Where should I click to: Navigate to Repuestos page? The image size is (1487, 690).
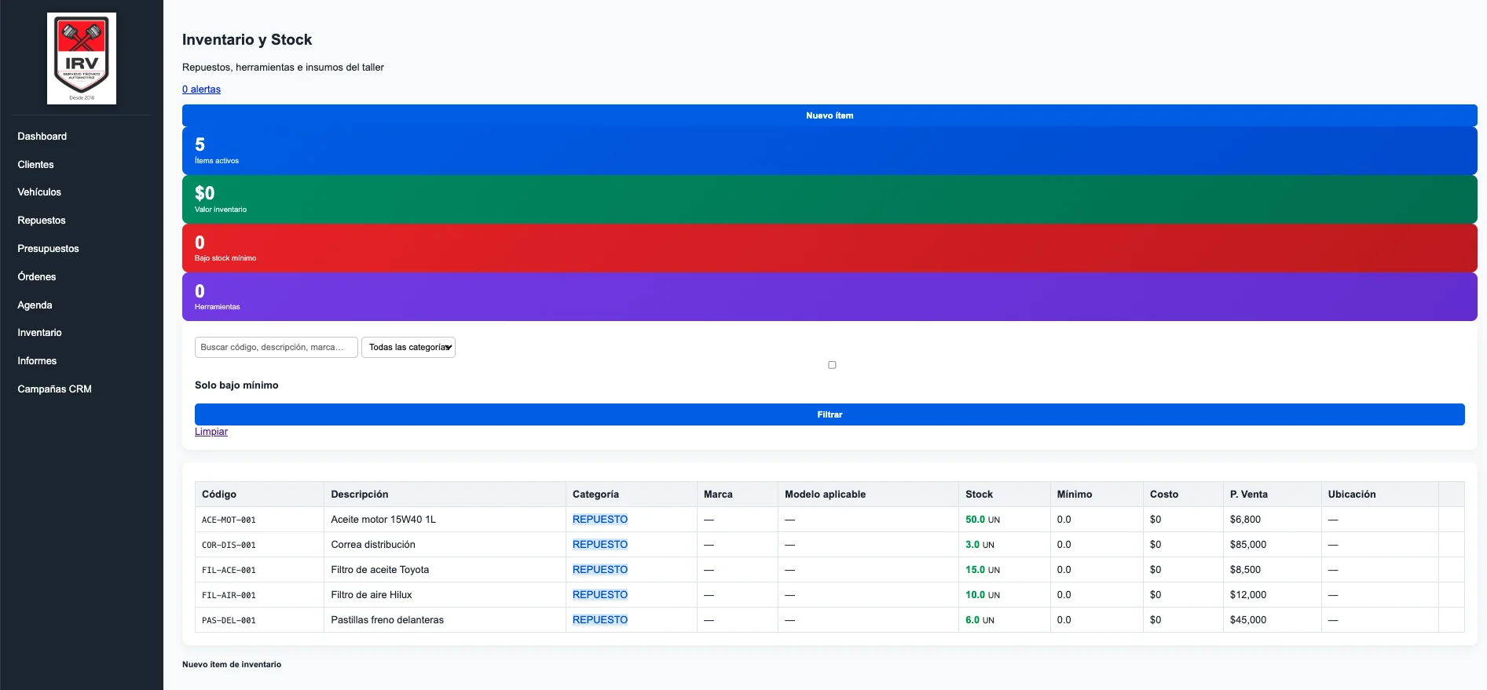point(42,221)
